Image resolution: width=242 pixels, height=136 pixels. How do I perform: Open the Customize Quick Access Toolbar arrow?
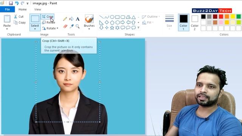click(x=28, y=3)
